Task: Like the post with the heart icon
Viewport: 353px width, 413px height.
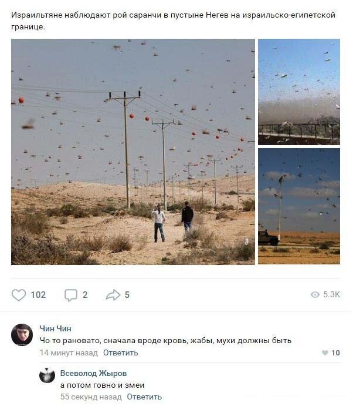Action: click(x=19, y=296)
